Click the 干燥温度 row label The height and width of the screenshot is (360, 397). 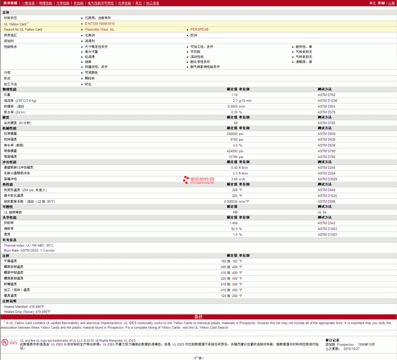click(x=10, y=261)
